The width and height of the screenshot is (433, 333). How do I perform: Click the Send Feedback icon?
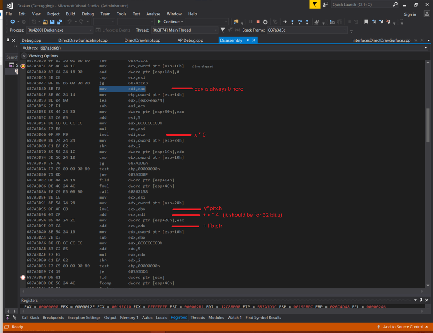[325, 5]
